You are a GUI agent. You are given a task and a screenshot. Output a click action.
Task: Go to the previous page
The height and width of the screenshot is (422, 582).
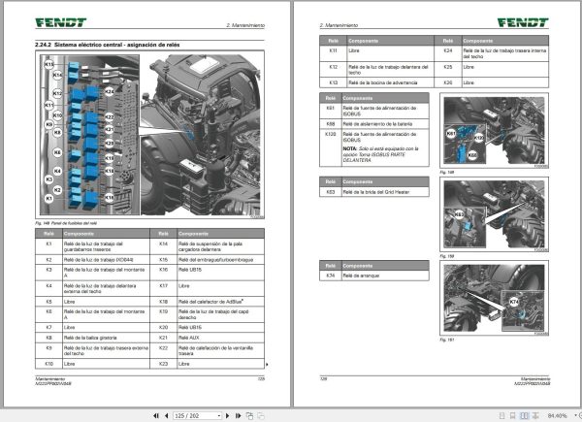[x=166, y=415]
